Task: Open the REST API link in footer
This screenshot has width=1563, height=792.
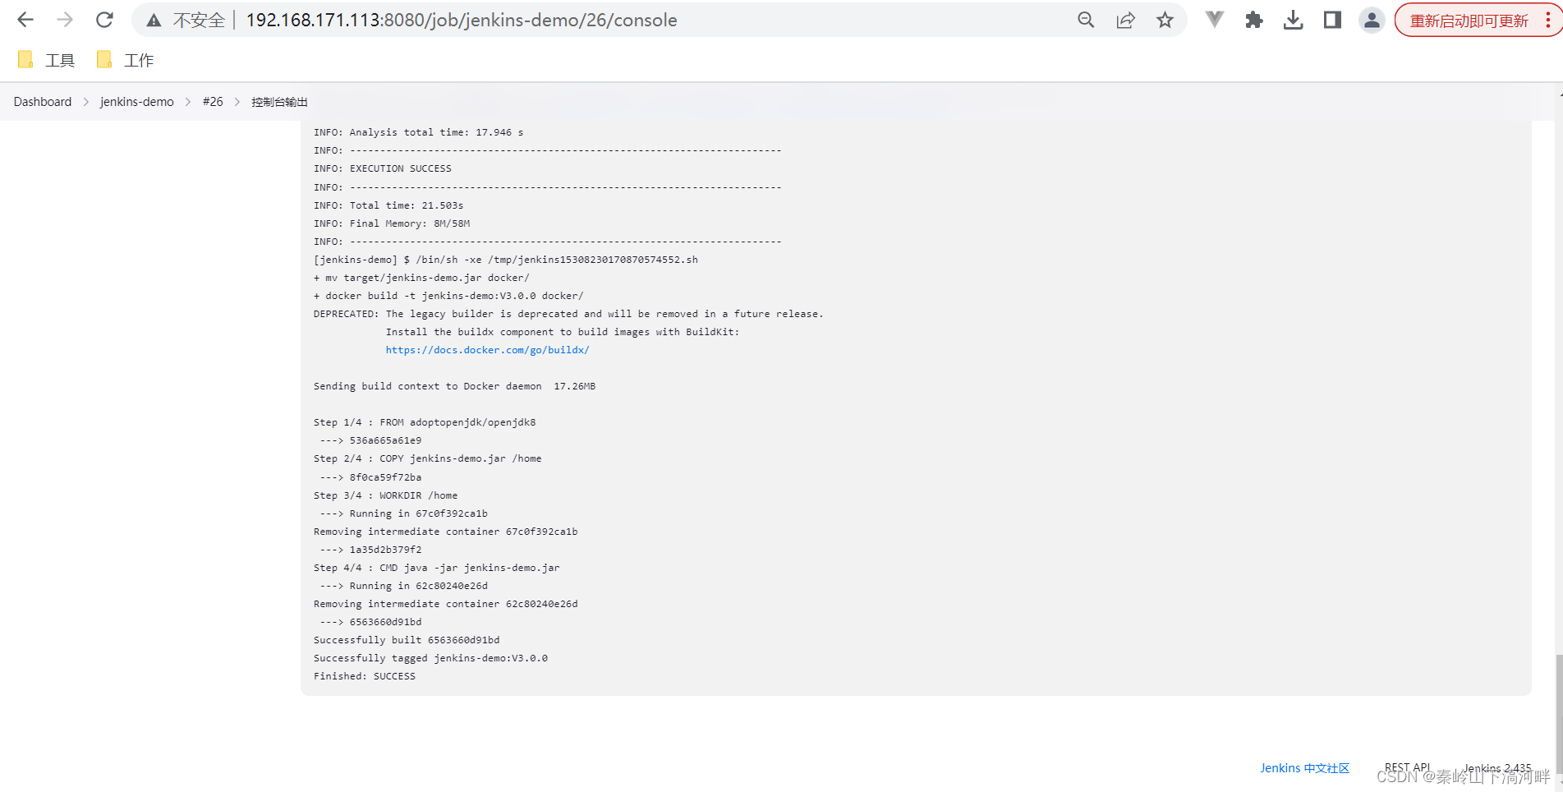Action: click(x=1407, y=766)
